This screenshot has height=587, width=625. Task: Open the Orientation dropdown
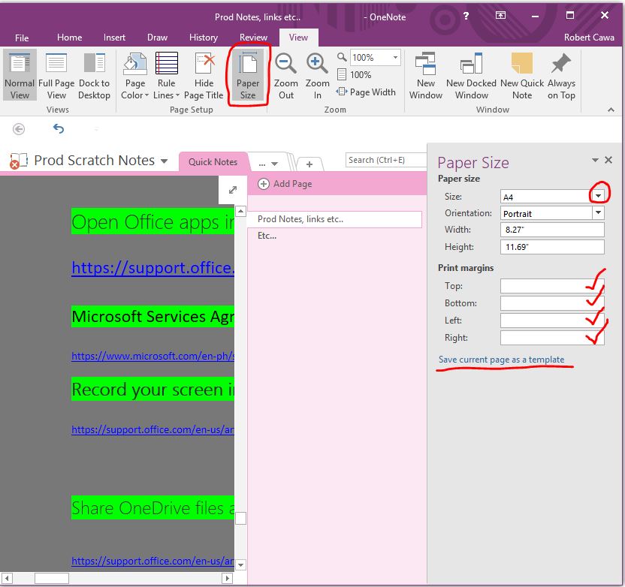click(598, 212)
